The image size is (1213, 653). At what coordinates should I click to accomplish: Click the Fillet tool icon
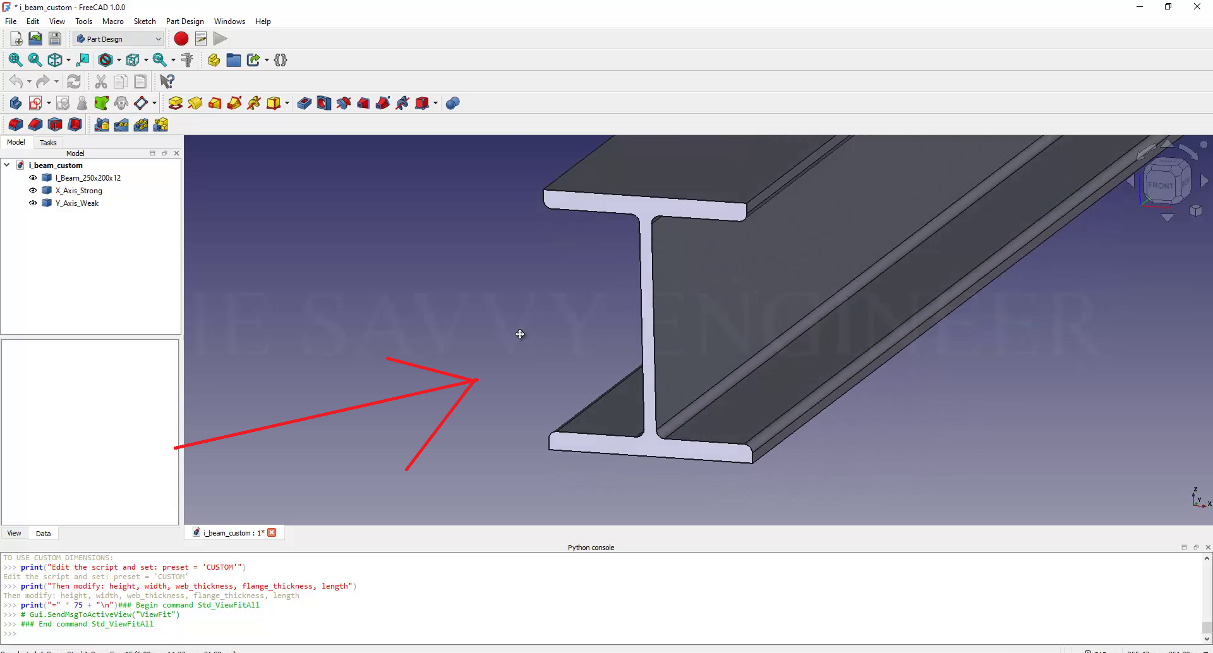coord(16,125)
